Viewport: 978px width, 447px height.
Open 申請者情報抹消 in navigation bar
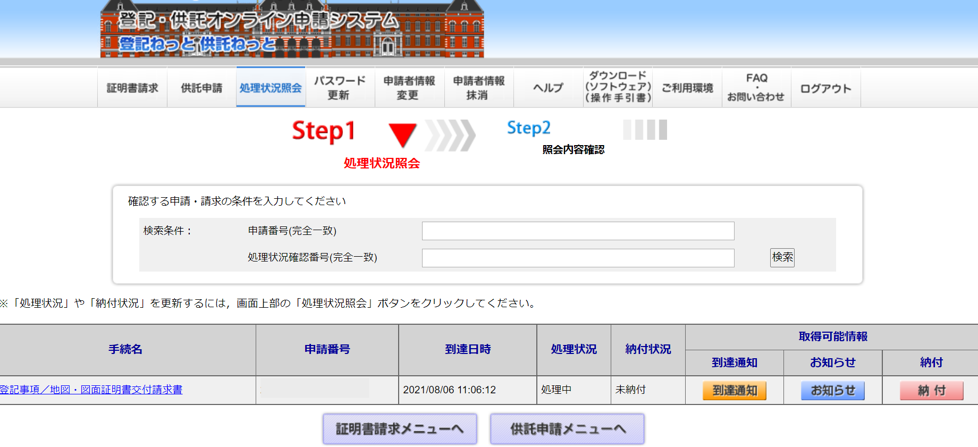[x=478, y=88]
